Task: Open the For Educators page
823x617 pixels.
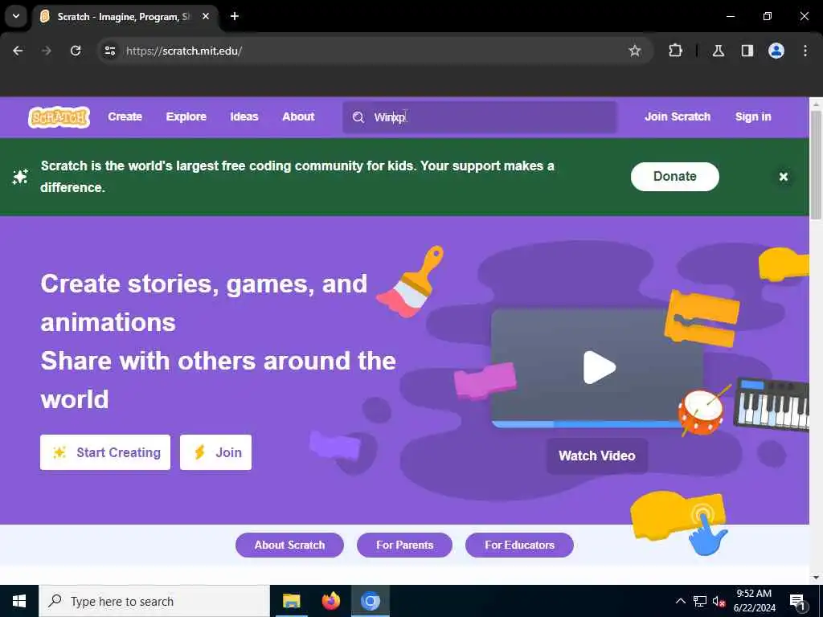Action: pos(520,545)
